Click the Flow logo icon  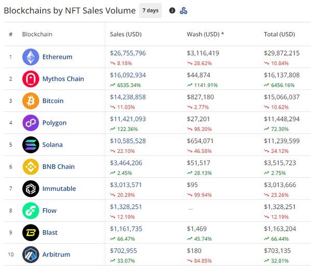click(x=31, y=210)
